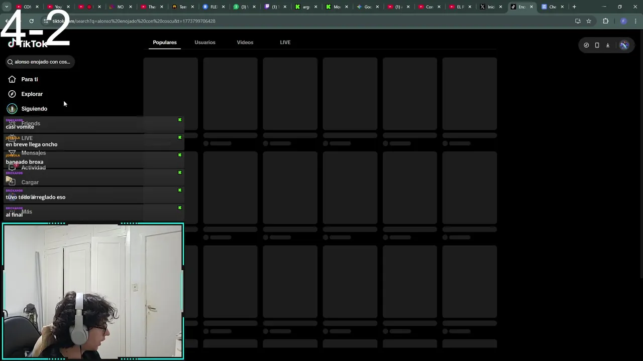Dismiss the 'casi vomite' chat message
The width and height of the screenshot is (643, 361).
pyautogui.click(x=180, y=120)
